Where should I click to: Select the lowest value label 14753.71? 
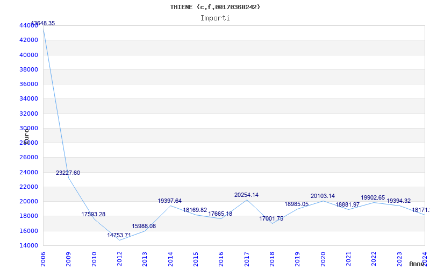coord(119,236)
